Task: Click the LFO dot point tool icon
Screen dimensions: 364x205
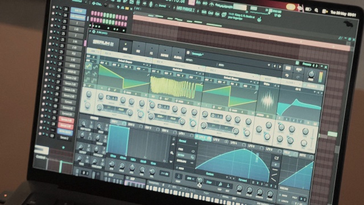Action: [275, 165]
